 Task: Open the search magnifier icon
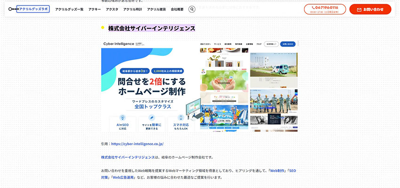(192, 9)
